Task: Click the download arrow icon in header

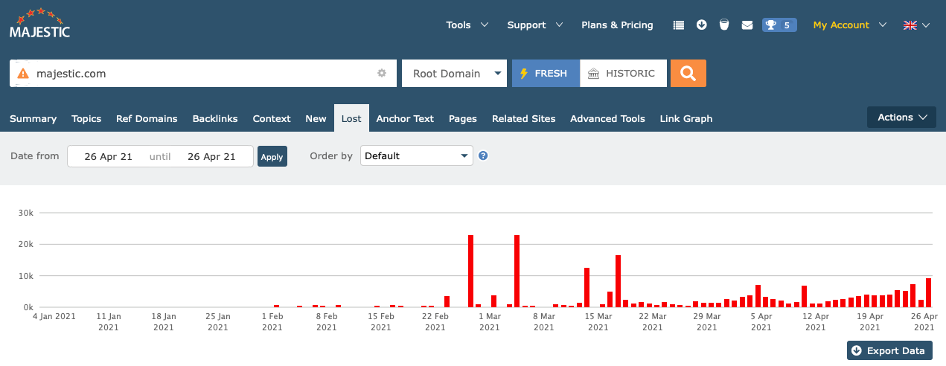Action: [701, 25]
